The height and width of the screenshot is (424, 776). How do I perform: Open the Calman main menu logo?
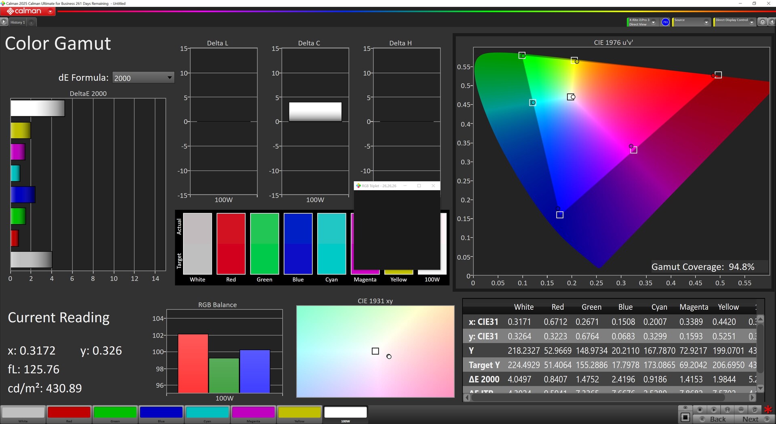24,11
